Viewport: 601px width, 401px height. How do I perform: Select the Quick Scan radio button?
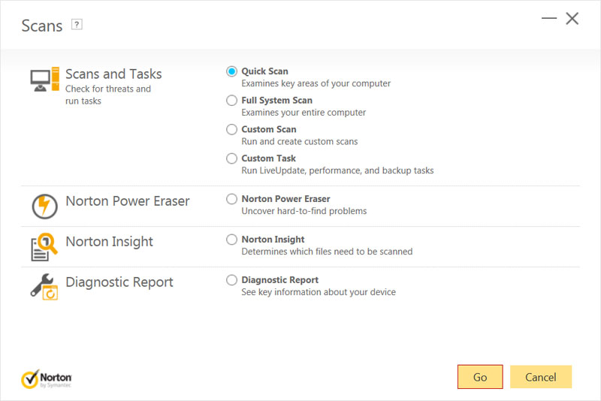[231, 71]
